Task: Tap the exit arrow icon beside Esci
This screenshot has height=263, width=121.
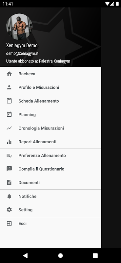Action: [9, 224]
